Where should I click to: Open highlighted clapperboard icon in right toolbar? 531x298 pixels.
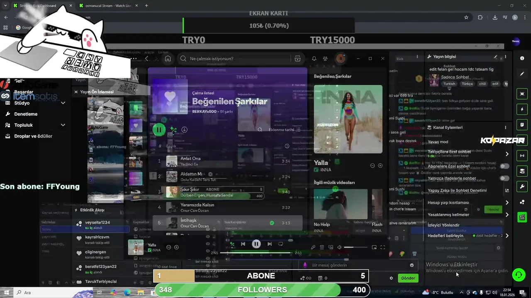(522, 217)
